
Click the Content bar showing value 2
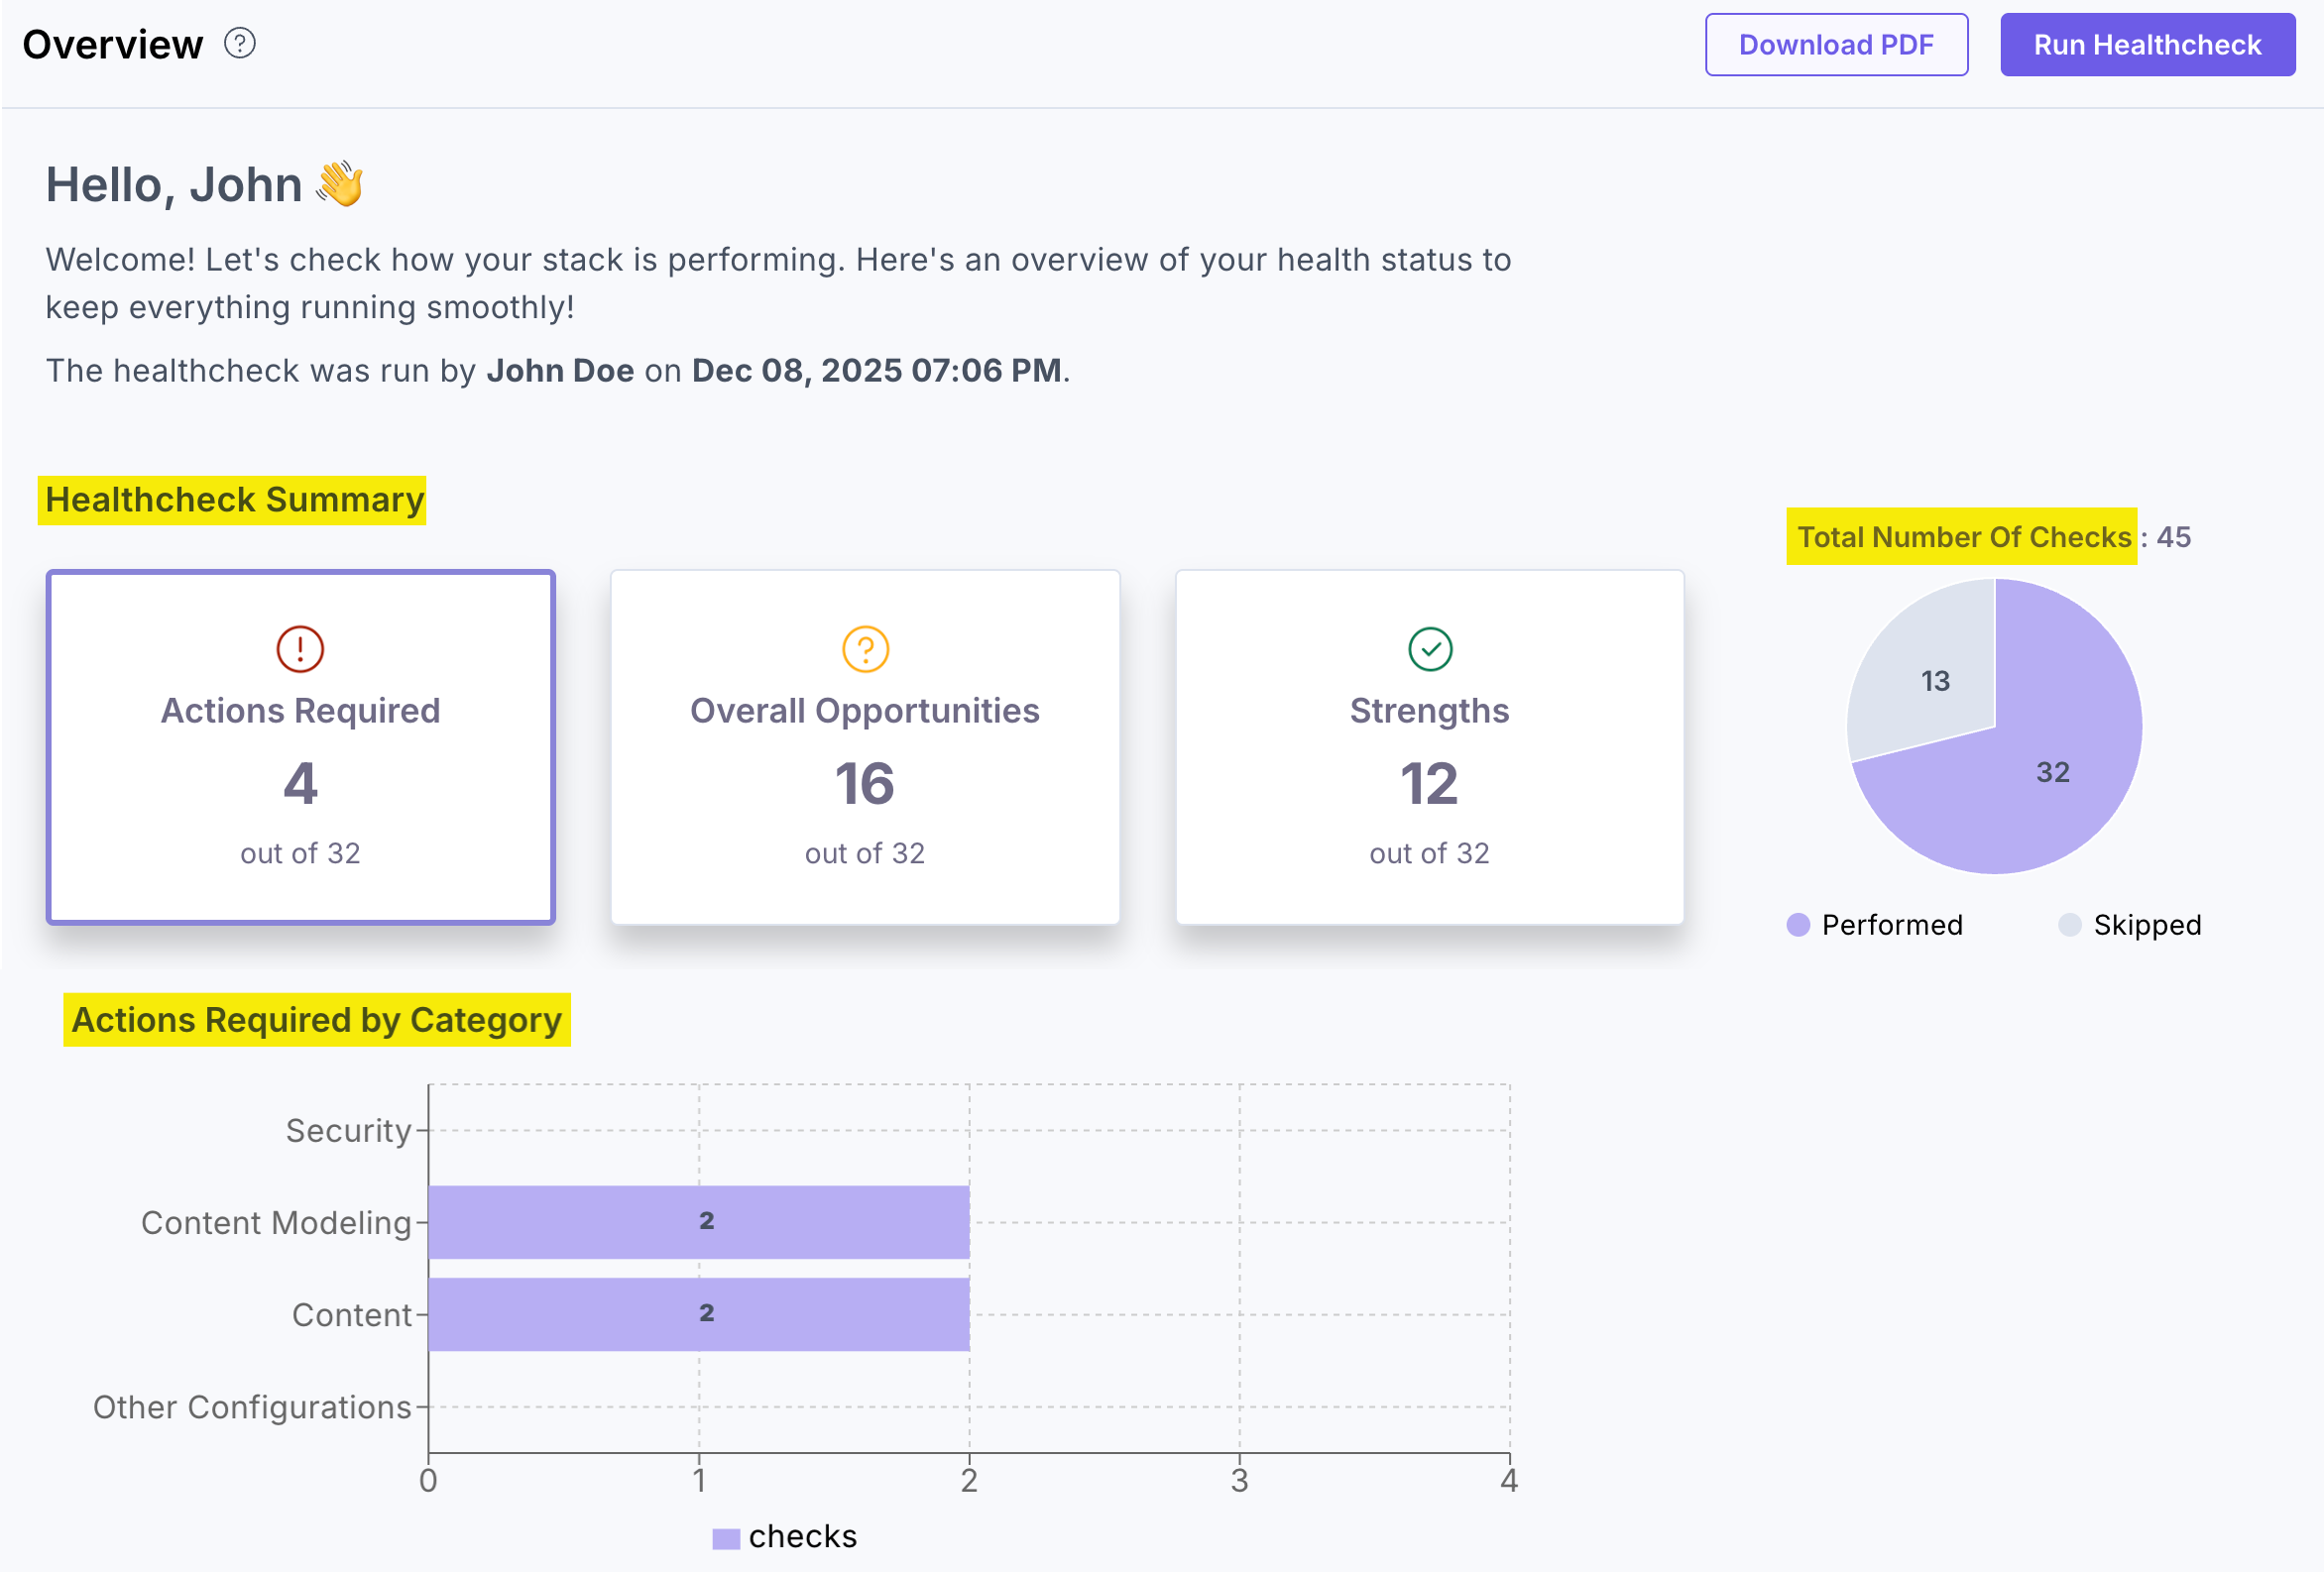700,1313
